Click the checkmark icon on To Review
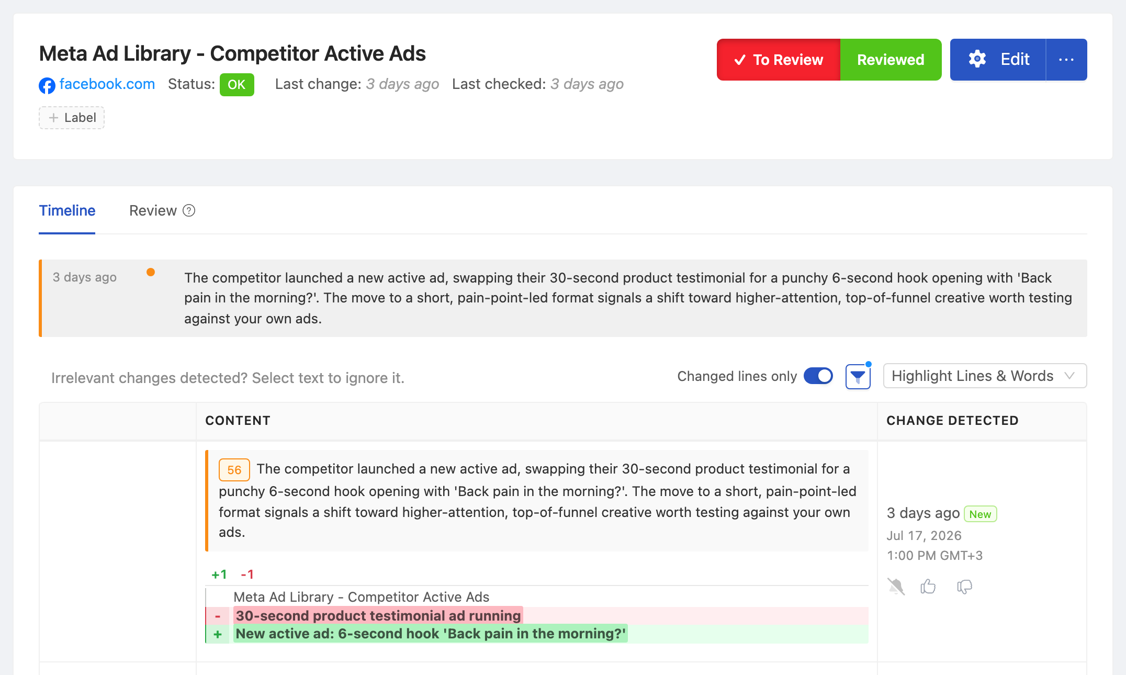Image resolution: width=1126 pixels, height=675 pixels. (740, 60)
